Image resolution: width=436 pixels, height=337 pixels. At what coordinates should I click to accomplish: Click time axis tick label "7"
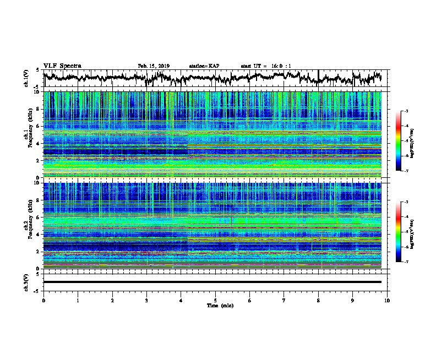click(284, 301)
